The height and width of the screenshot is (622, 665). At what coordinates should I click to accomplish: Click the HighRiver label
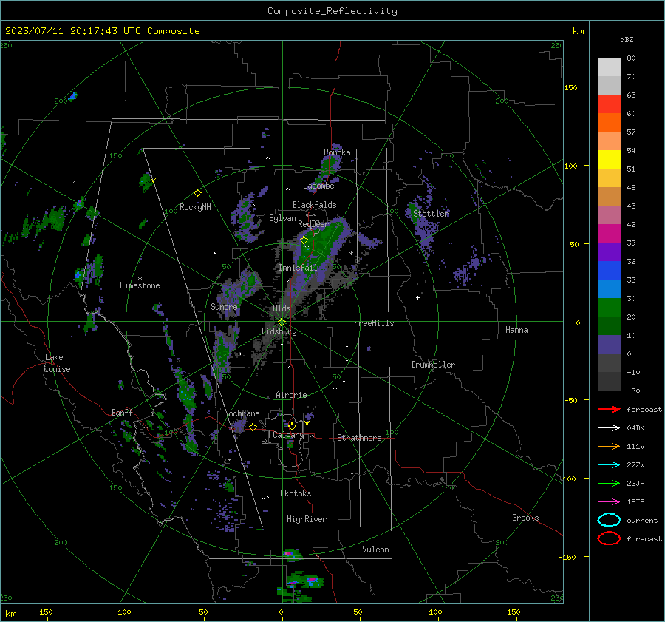coord(307,519)
